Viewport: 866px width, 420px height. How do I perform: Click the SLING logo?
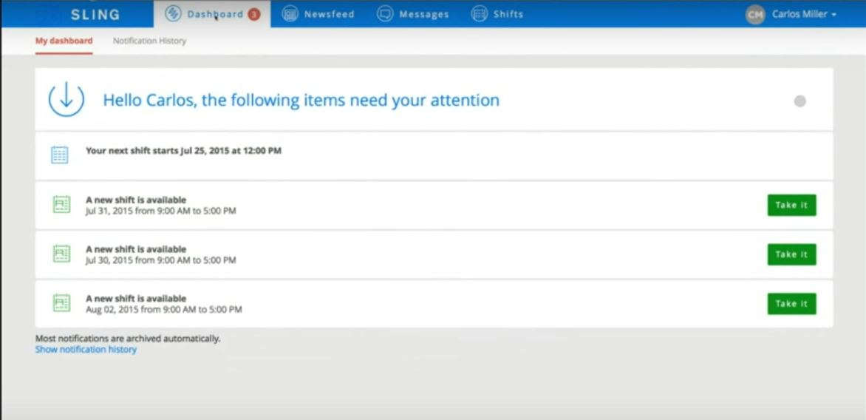[x=95, y=14]
